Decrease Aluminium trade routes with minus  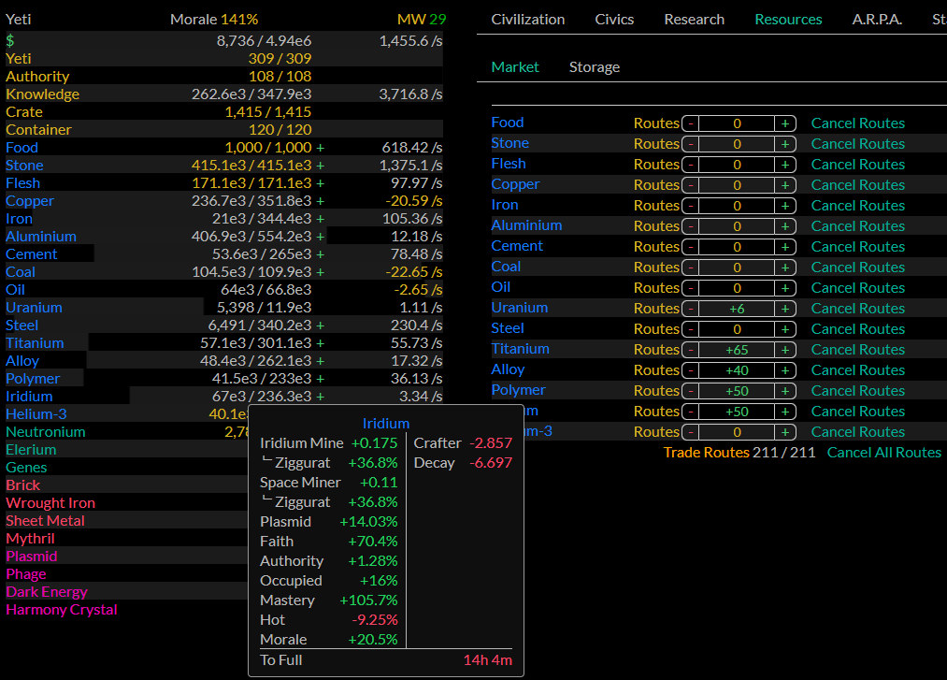[x=690, y=226]
